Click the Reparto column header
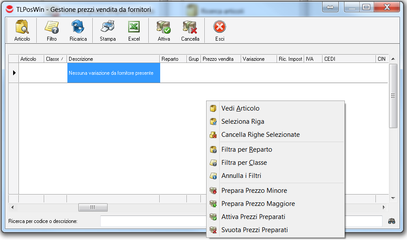The height and width of the screenshot is (240, 407). (173, 59)
